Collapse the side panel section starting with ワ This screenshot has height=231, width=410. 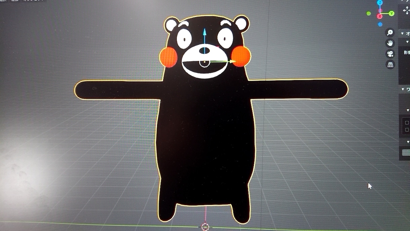[x=403, y=89]
